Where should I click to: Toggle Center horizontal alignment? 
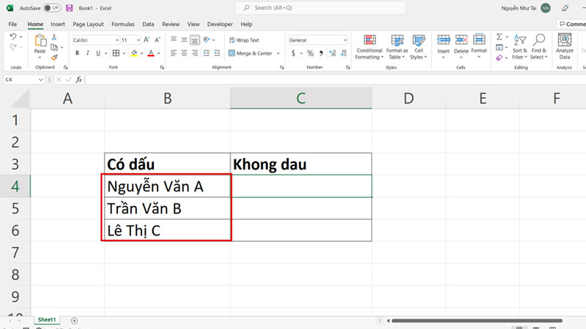[185, 53]
